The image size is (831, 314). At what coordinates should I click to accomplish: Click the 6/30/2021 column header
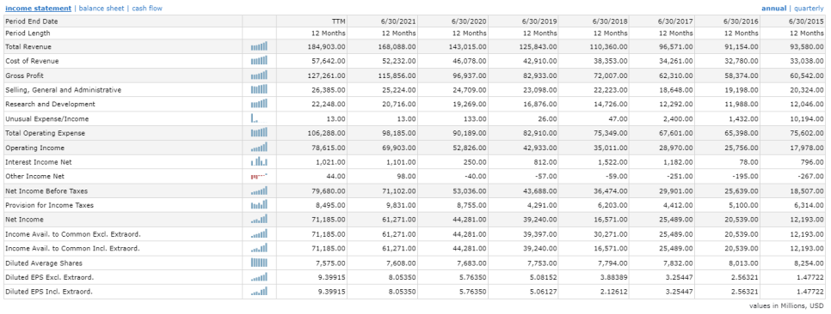(398, 21)
